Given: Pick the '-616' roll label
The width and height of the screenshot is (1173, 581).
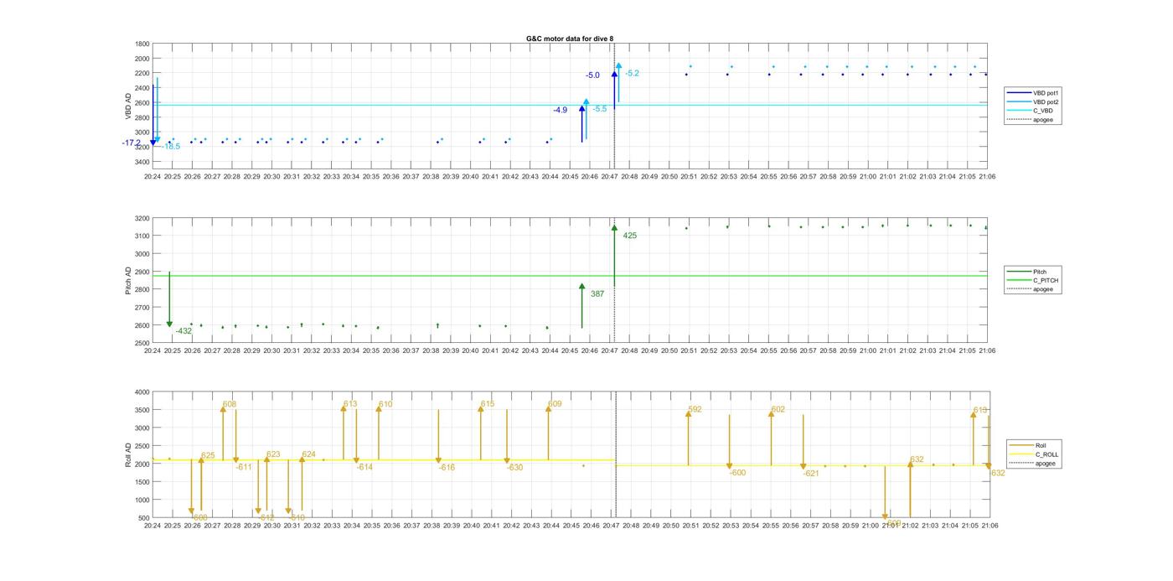Looking at the screenshot, I should [x=447, y=468].
